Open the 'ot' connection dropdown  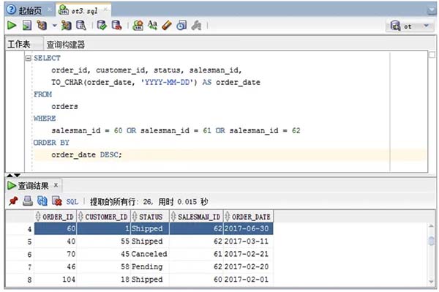click(426, 26)
